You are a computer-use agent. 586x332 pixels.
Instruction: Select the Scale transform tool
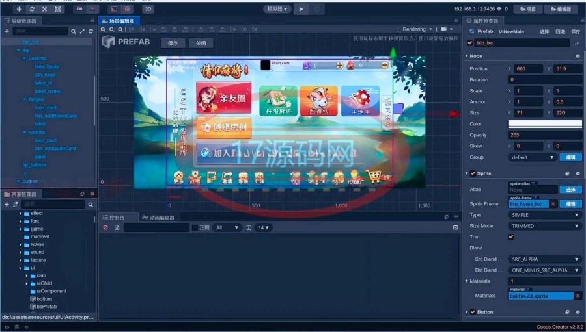pos(45,9)
